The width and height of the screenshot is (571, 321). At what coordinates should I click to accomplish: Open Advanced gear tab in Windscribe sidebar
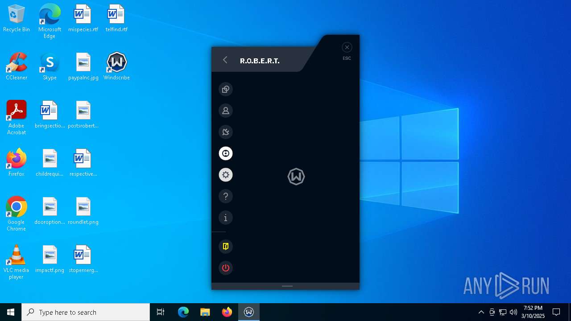[x=226, y=175]
